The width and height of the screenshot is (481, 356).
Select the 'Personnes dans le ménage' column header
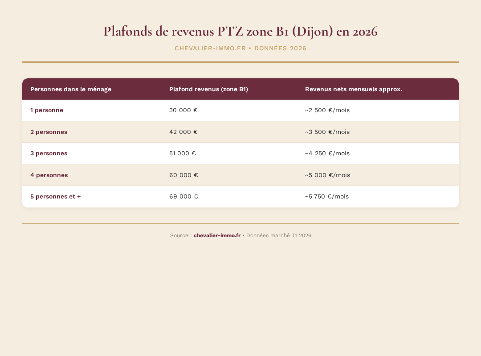71,89
